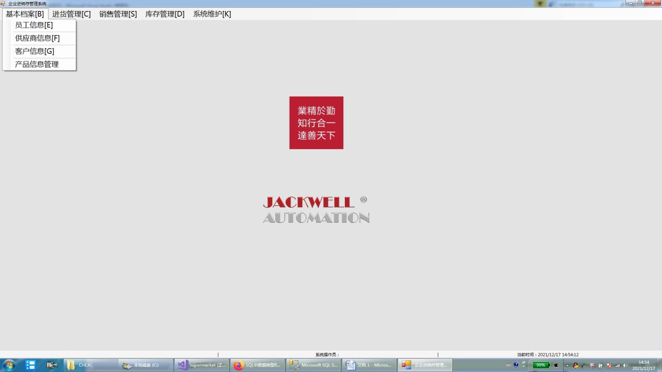Open 产品信息管理 from the dropdown
662x372 pixels.
[x=40, y=64]
